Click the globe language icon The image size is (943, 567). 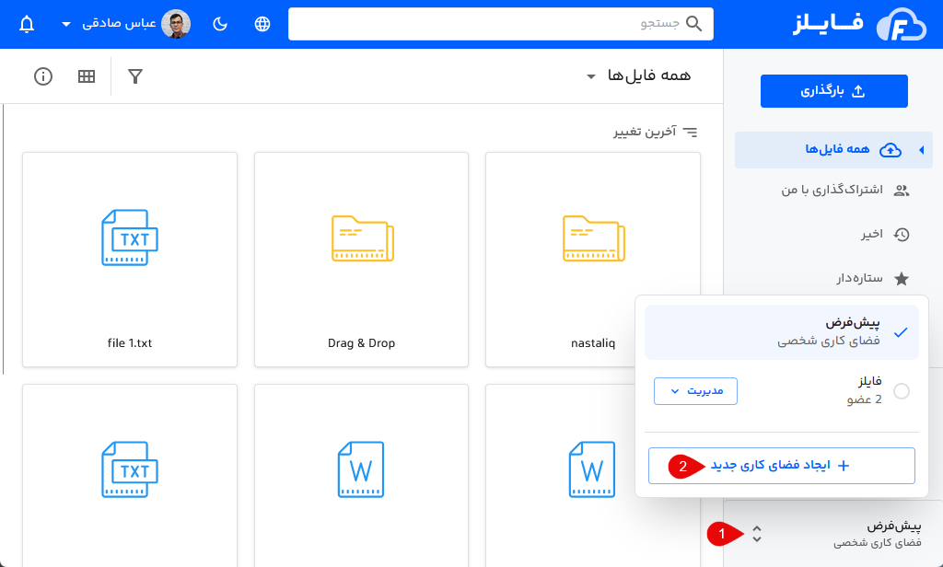click(262, 23)
